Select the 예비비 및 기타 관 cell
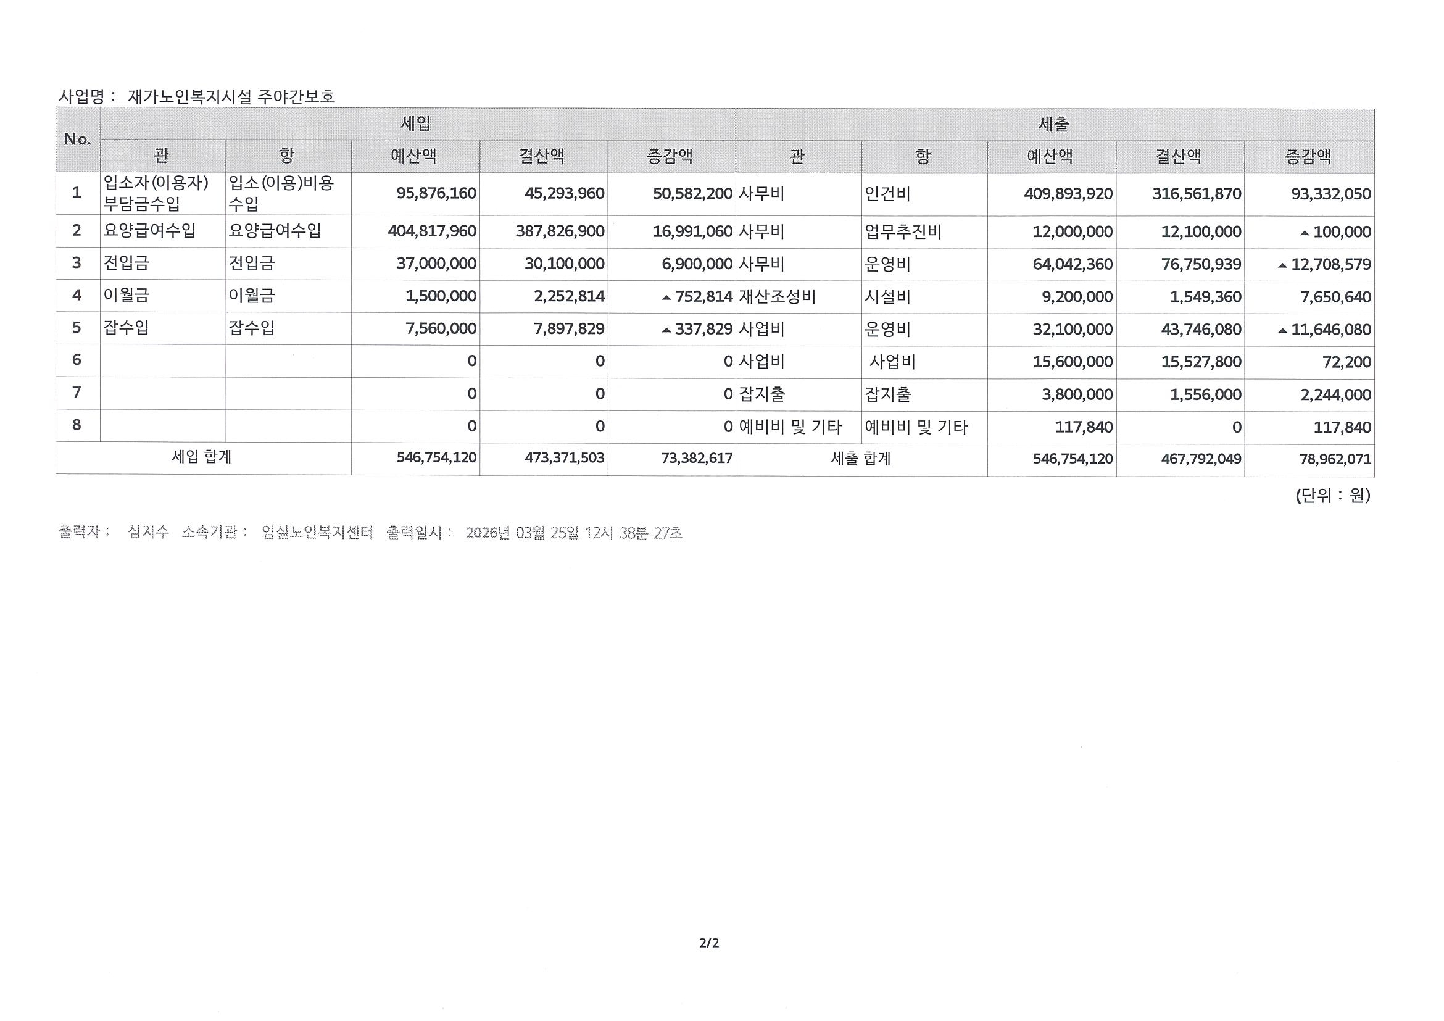The width and height of the screenshot is (1444, 1021). tap(790, 427)
